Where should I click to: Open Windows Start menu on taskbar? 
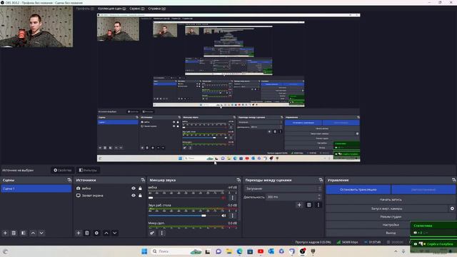pyautogui.click(x=144, y=251)
